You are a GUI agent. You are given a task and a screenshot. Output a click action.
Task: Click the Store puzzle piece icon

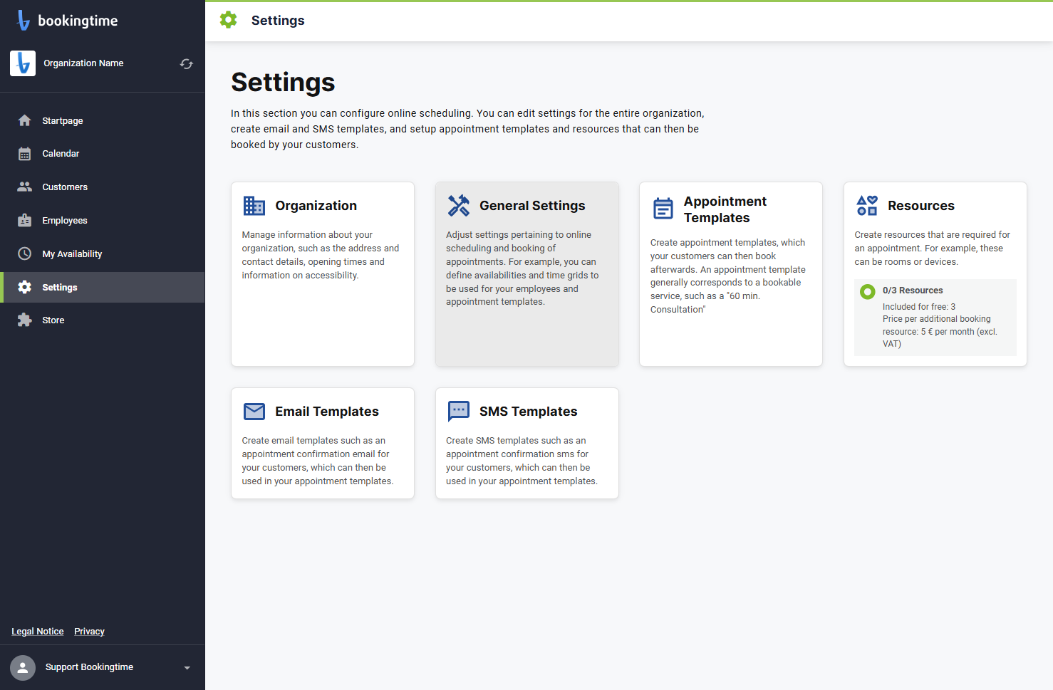click(25, 320)
